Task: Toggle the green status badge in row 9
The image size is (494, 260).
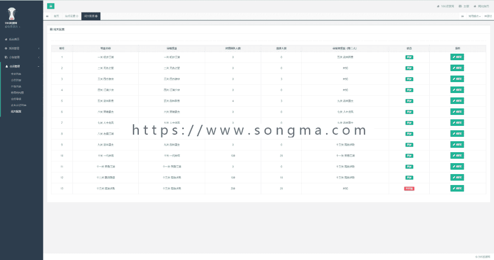Action: click(409, 145)
